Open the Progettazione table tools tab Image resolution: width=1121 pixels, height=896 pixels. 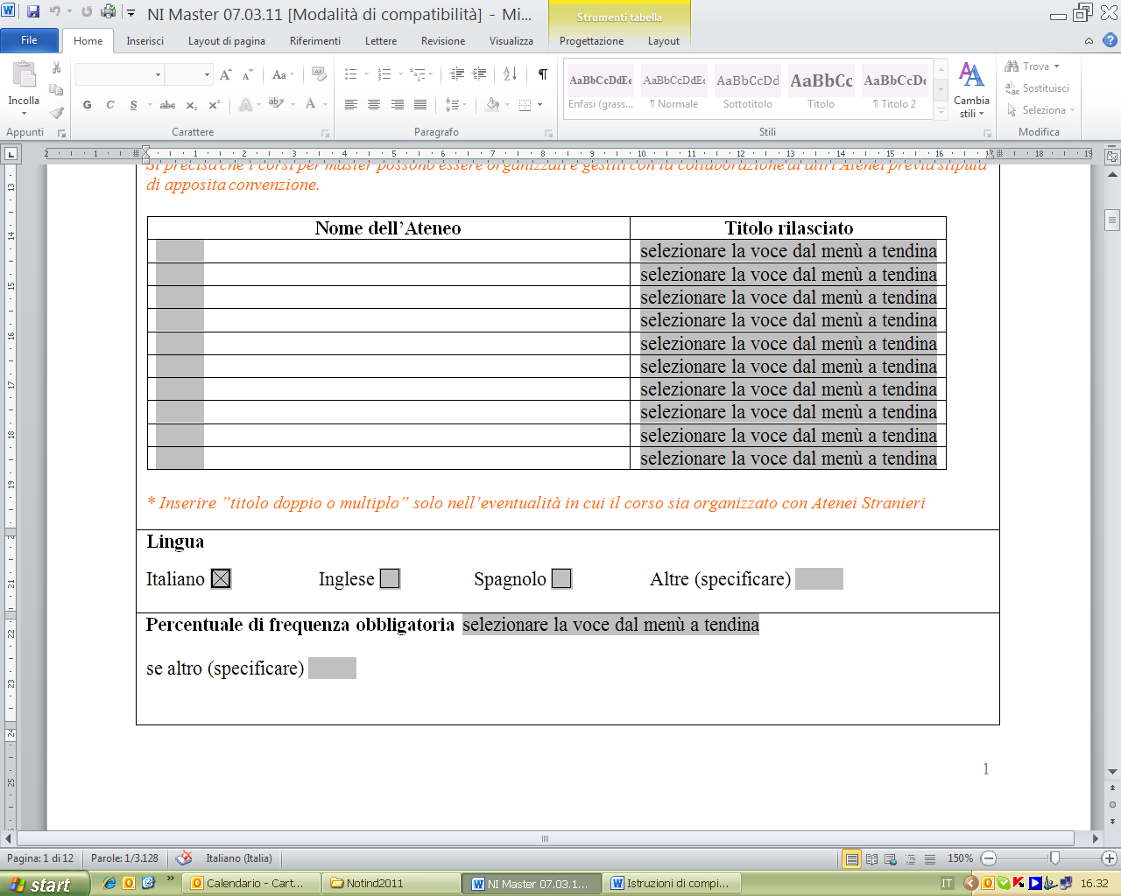point(591,41)
